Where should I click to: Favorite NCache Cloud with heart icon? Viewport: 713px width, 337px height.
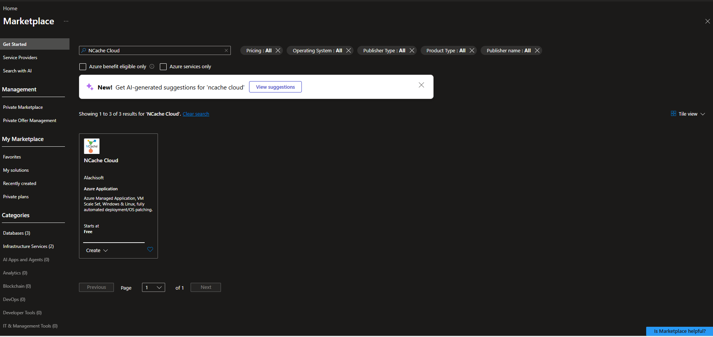[150, 249]
